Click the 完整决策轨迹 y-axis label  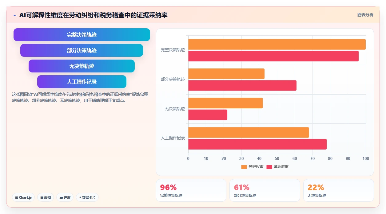point(173,50)
